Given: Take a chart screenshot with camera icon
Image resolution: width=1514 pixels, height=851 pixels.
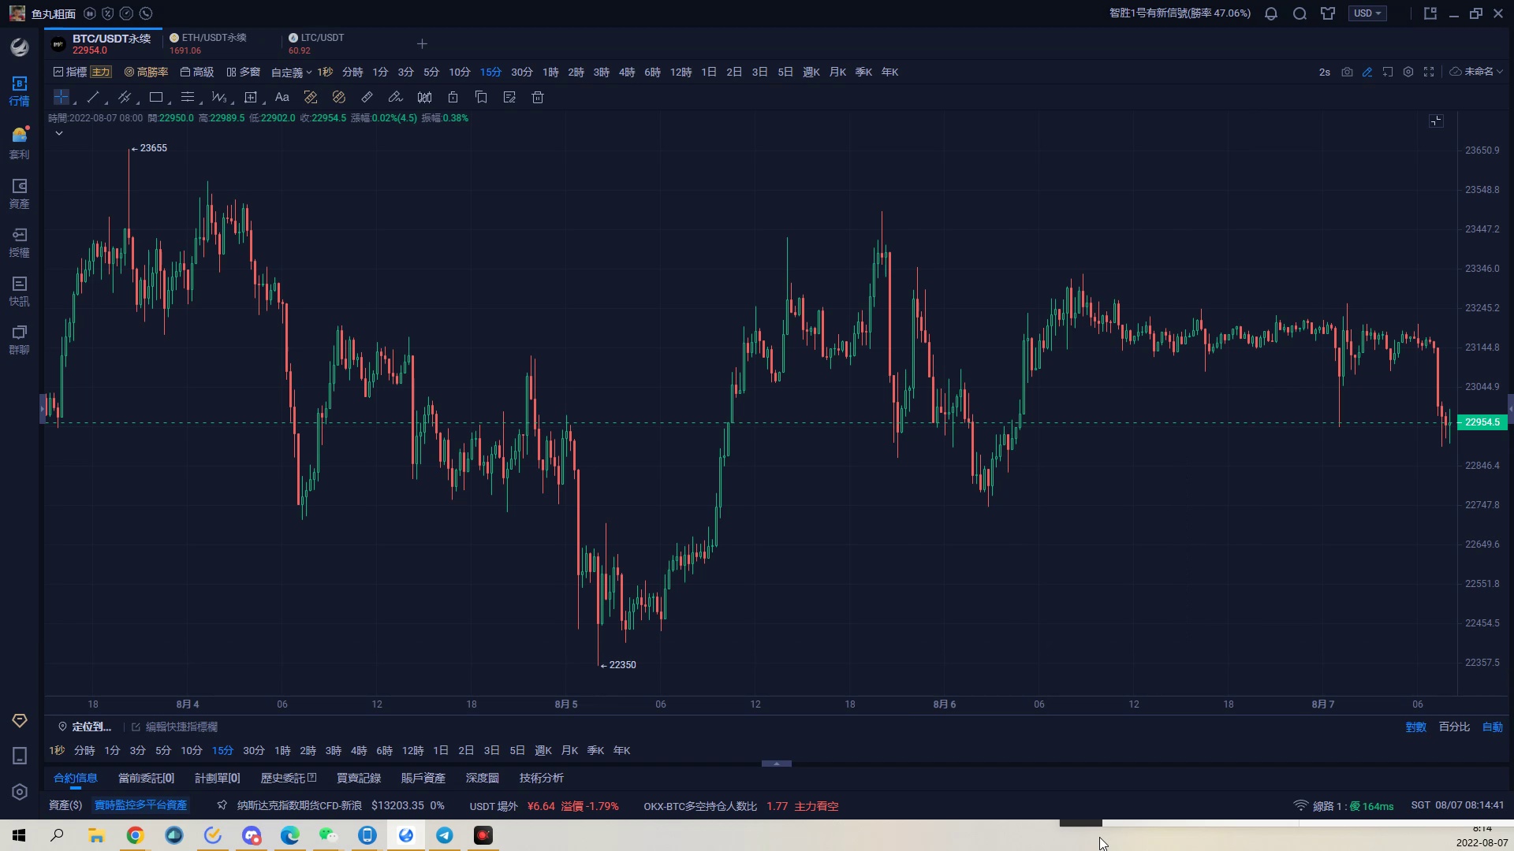Looking at the screenshot, I should pyautogui.click(x=1347, y=72).
